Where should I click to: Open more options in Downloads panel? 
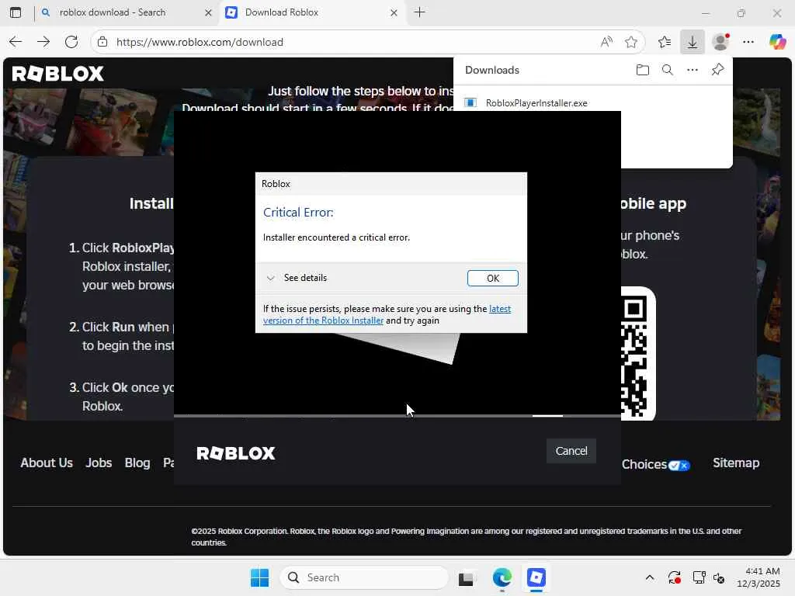(x=692, y=70)
